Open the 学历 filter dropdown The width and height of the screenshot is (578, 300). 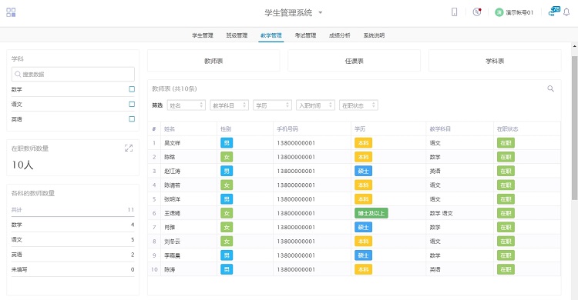[x=272, y=105]
